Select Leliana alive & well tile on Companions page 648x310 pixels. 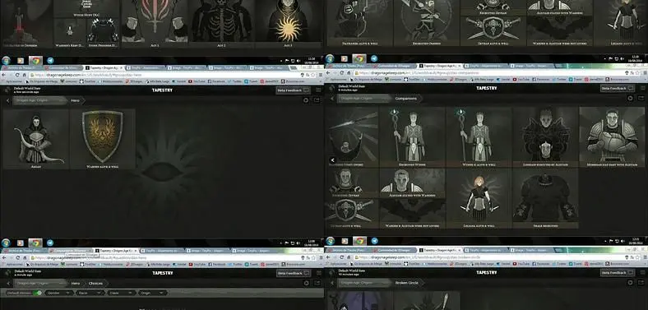(x=479, y=198)
